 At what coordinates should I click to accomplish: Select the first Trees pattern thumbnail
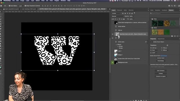tap(154, 23)
